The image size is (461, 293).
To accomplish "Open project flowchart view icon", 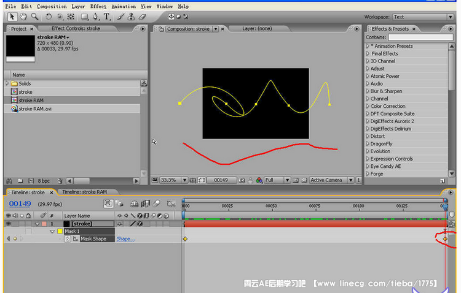I will click(x=144, y=83).
